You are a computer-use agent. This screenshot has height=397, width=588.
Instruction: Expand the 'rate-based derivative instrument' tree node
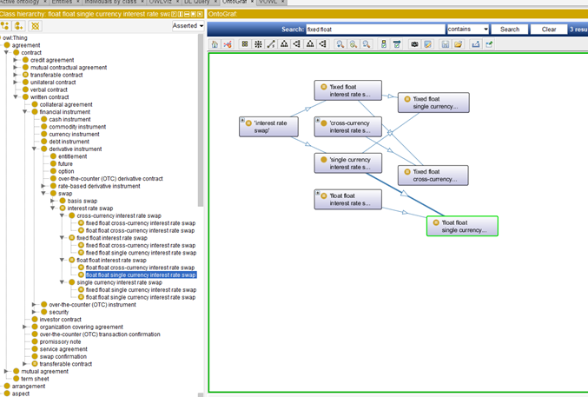[43, 186]
